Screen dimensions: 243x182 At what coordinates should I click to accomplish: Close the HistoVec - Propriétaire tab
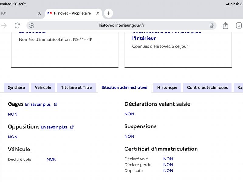[98, 13]
